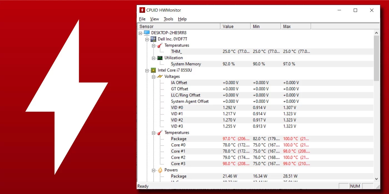Collapse the Powers group
Viewport: 389px width, 194px height.
click(x=153, y=170)
